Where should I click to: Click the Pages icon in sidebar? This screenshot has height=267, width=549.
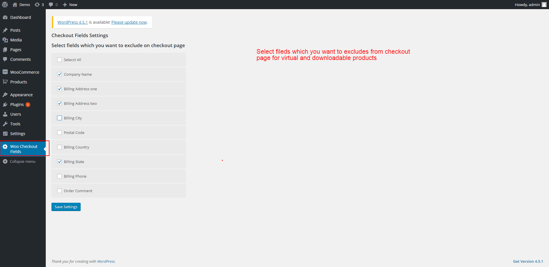coord(5,50)
